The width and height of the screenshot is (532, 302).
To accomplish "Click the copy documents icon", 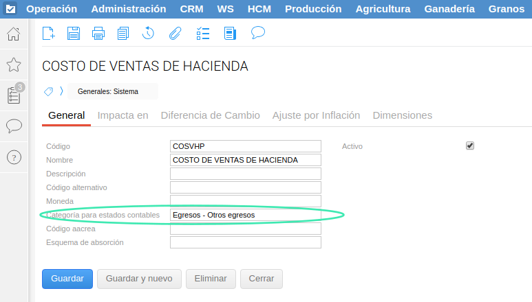I will point(123,33).
